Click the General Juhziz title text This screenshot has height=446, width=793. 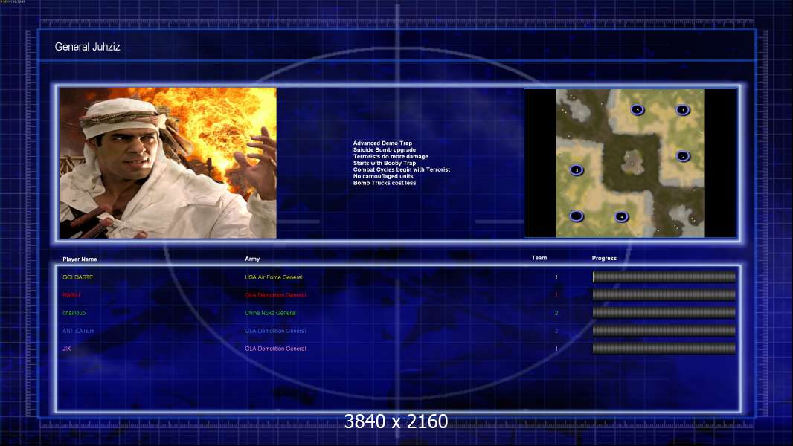pyautogui.click(x=88, y=47)
